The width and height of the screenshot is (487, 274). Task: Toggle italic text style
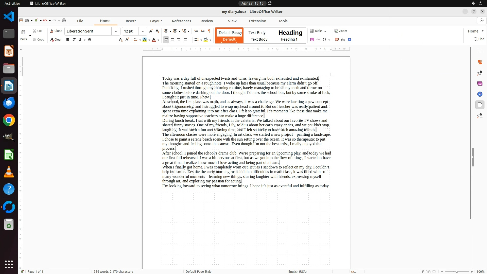click(x=74, y=40)
